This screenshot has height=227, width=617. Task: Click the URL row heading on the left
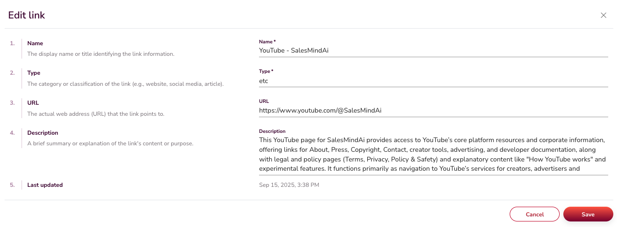click(33, 103)
